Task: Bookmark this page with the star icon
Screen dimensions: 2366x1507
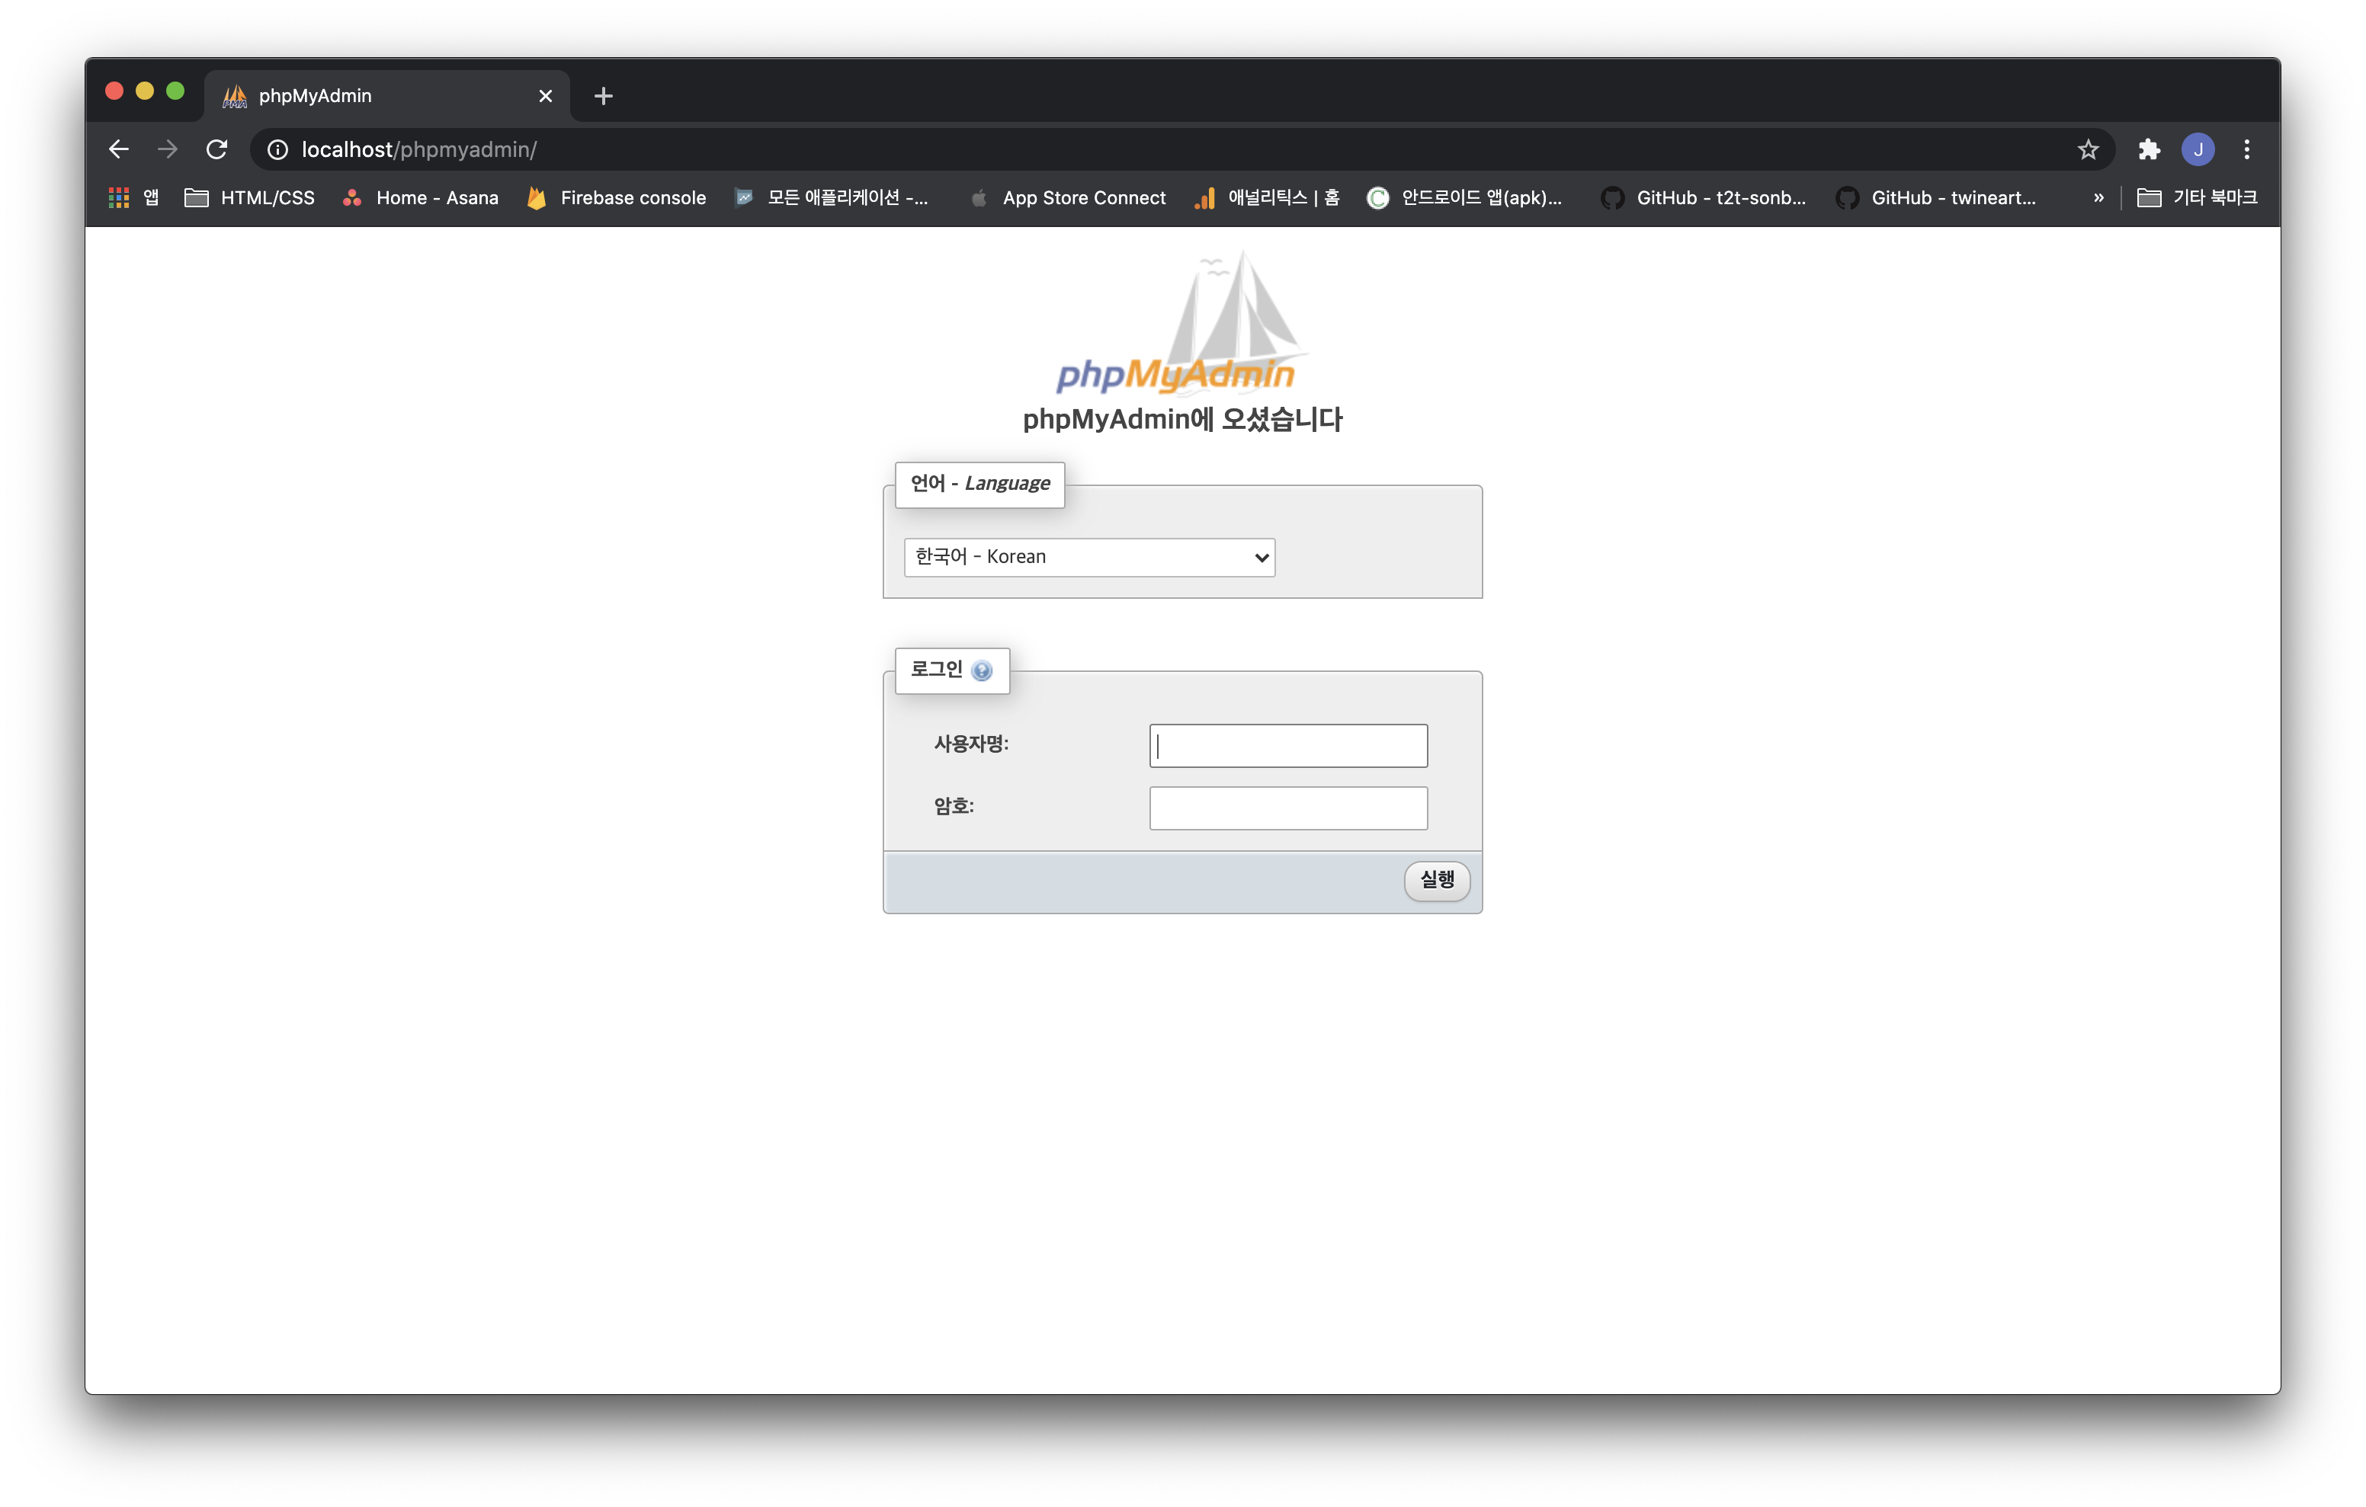Action: [2089, 149]
